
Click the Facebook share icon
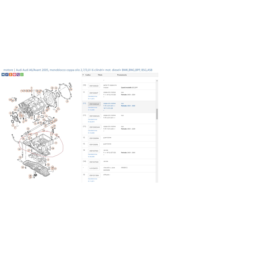tap(7, 75)
